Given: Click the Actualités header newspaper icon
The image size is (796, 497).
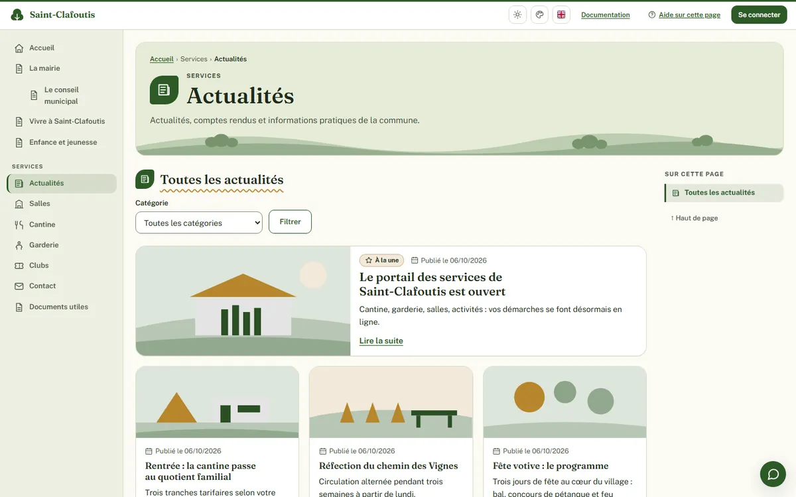Looking at the screenshot, I should (x=164, y=90).
